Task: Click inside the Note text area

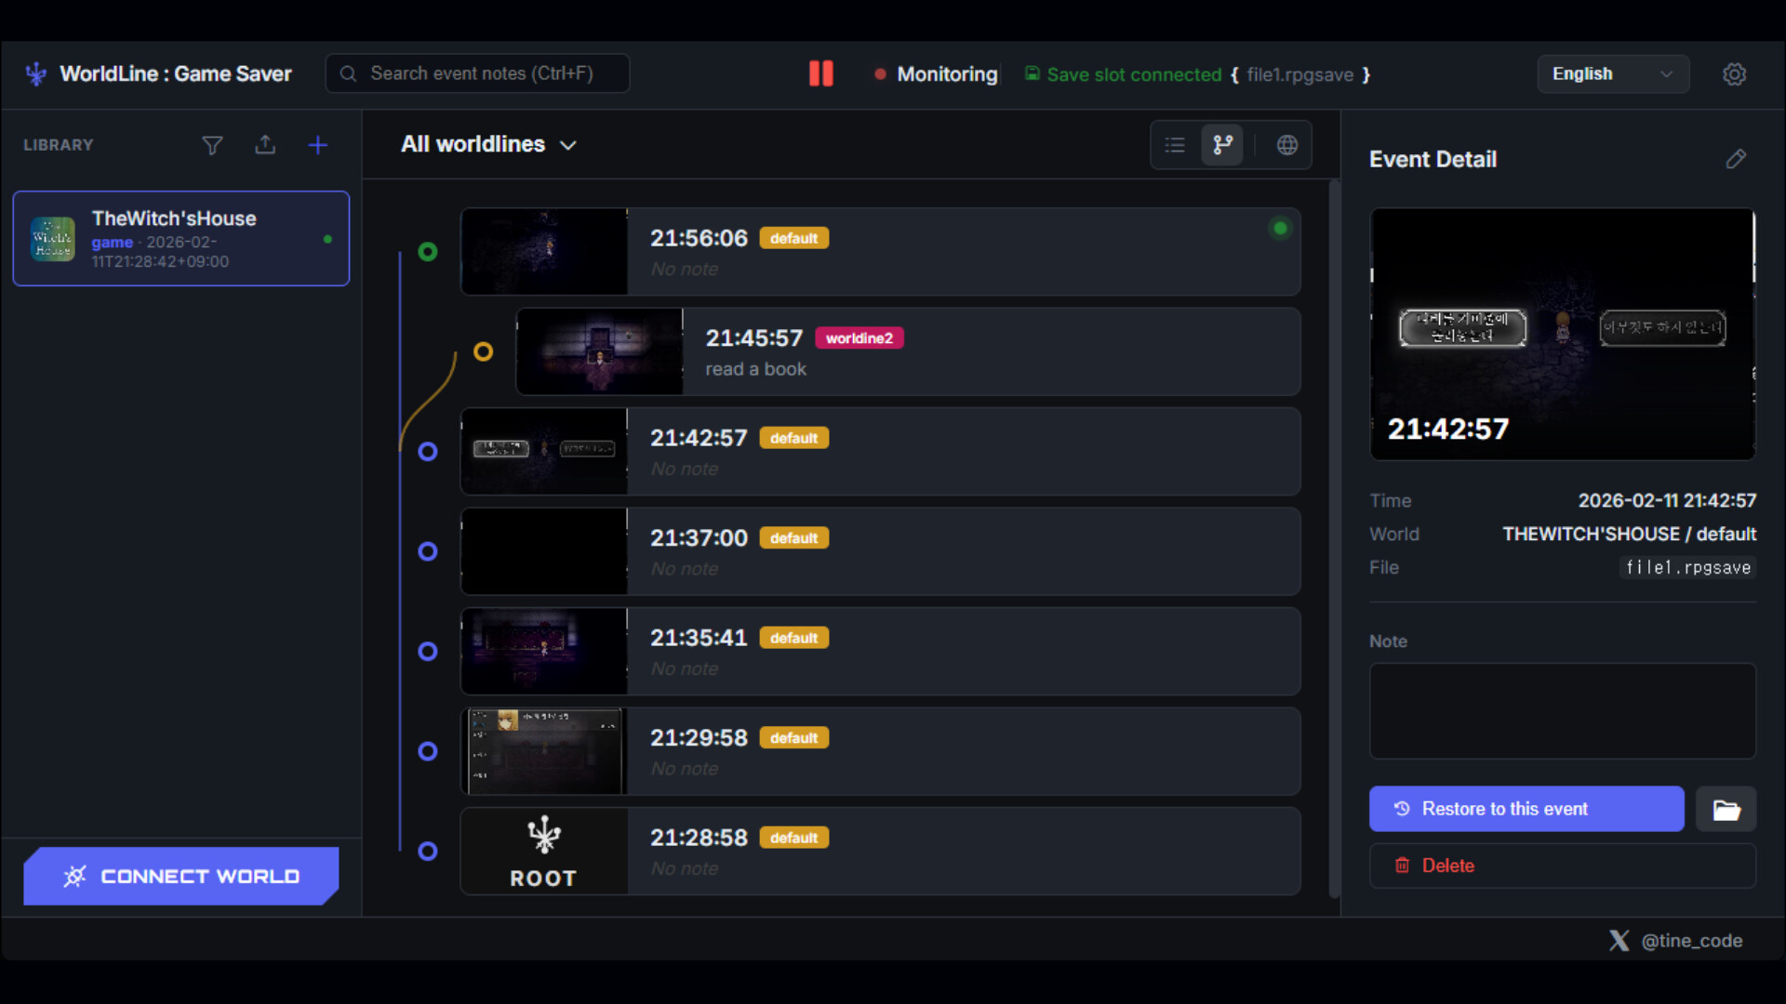Action: (x=1562, y=711)
